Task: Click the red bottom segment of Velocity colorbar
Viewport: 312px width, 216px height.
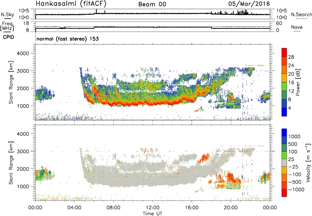Action: [x=284, y=193]
